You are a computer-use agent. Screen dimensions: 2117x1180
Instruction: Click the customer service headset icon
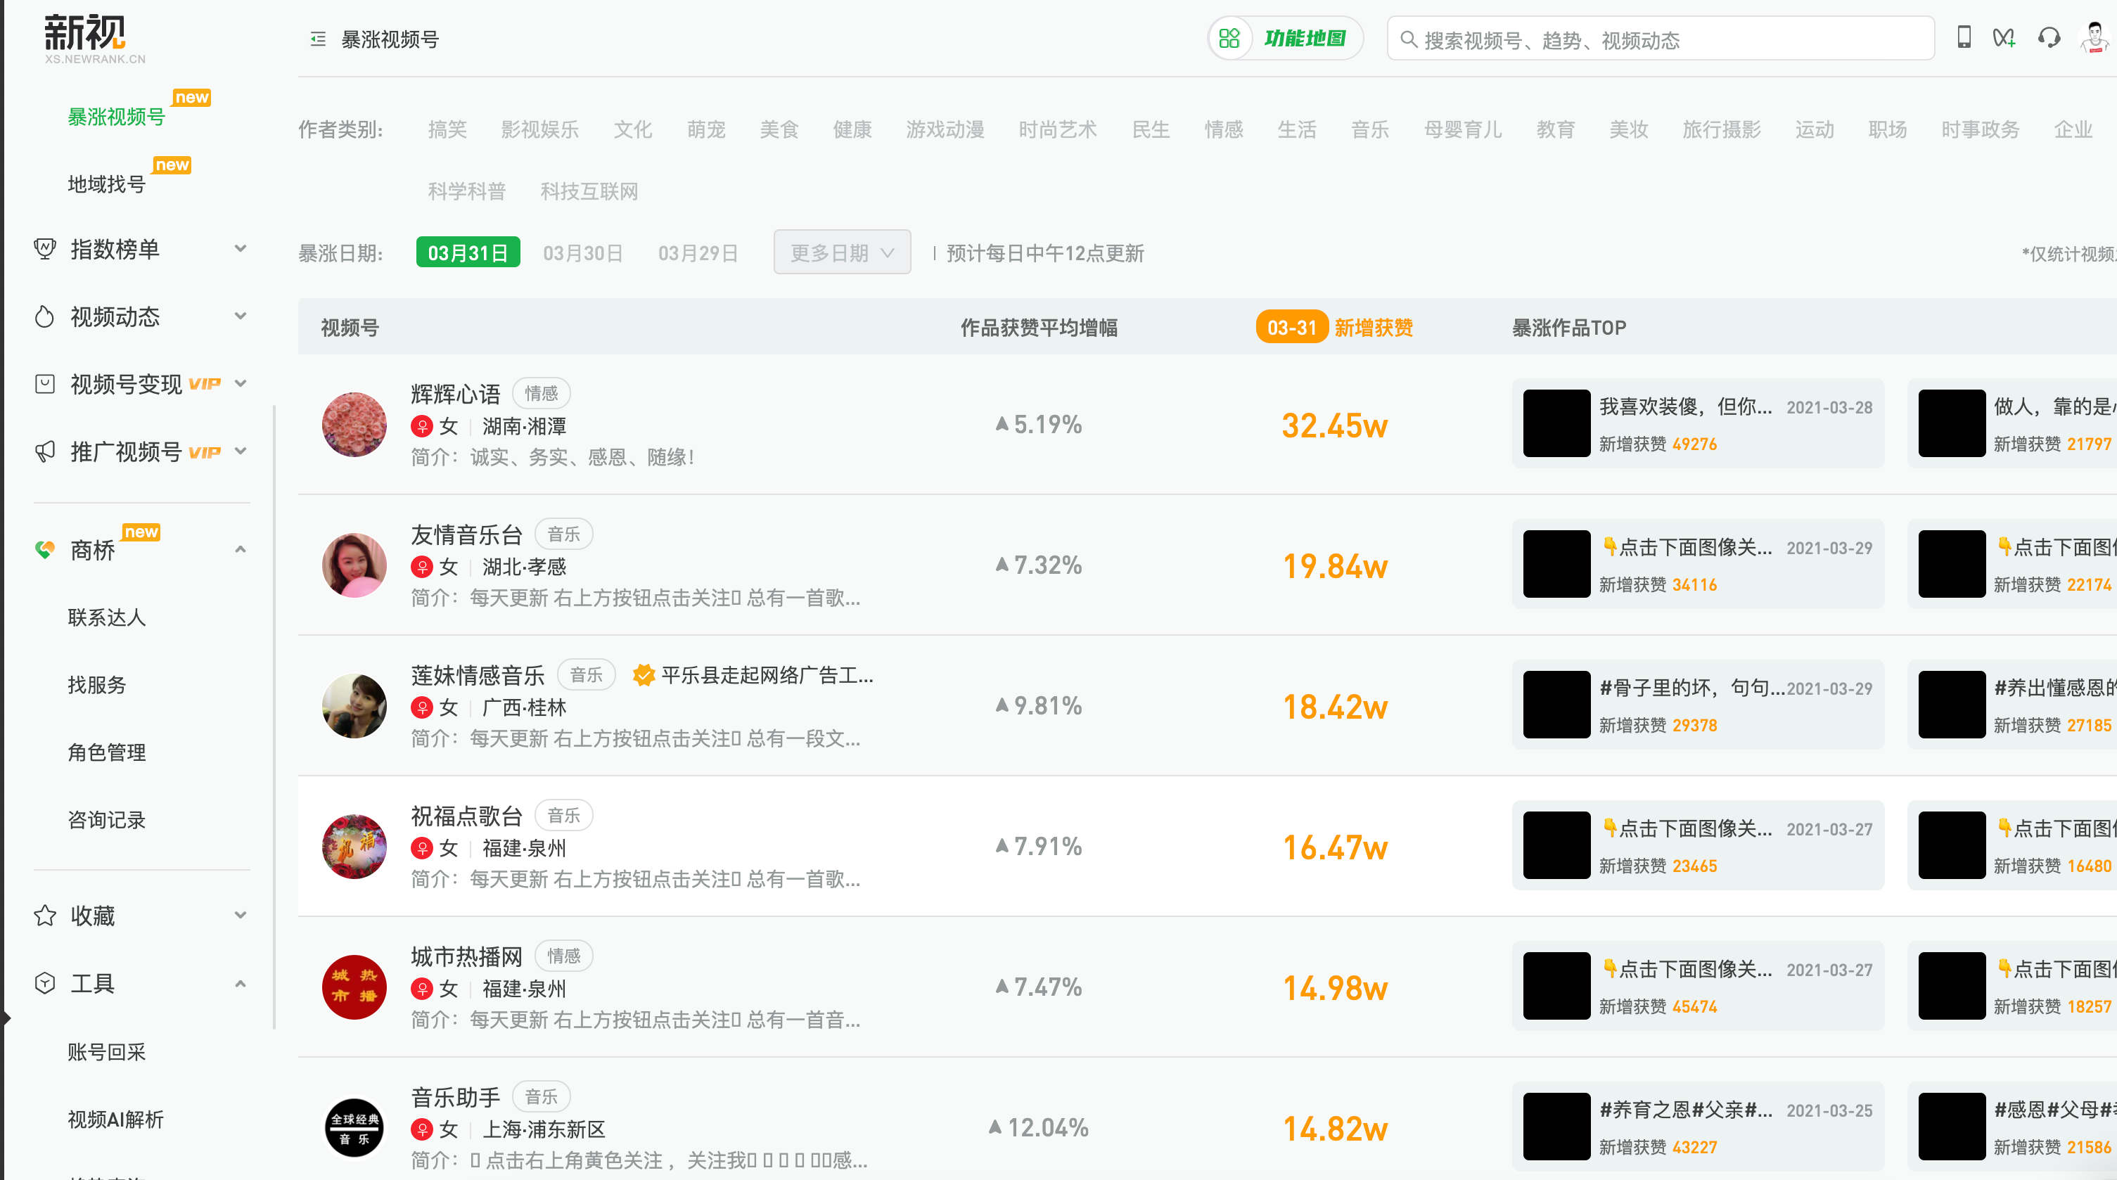(2049, 38)
